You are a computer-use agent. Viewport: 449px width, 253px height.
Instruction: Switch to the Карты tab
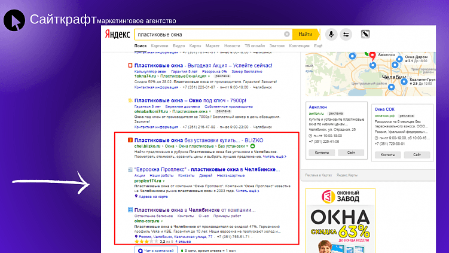click(195, 46)
